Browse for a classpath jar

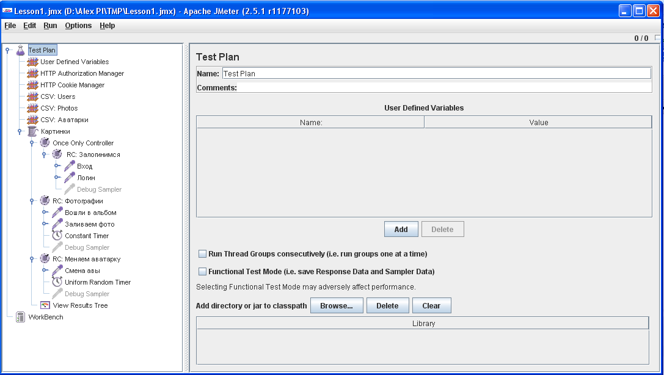pyautogui.click(x=337, y=305)
